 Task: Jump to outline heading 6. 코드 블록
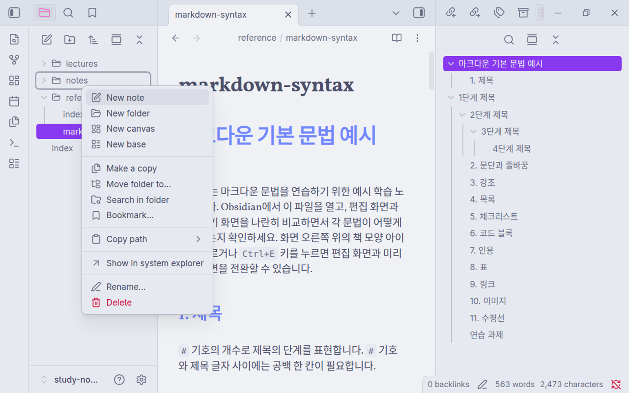(491, 233)
